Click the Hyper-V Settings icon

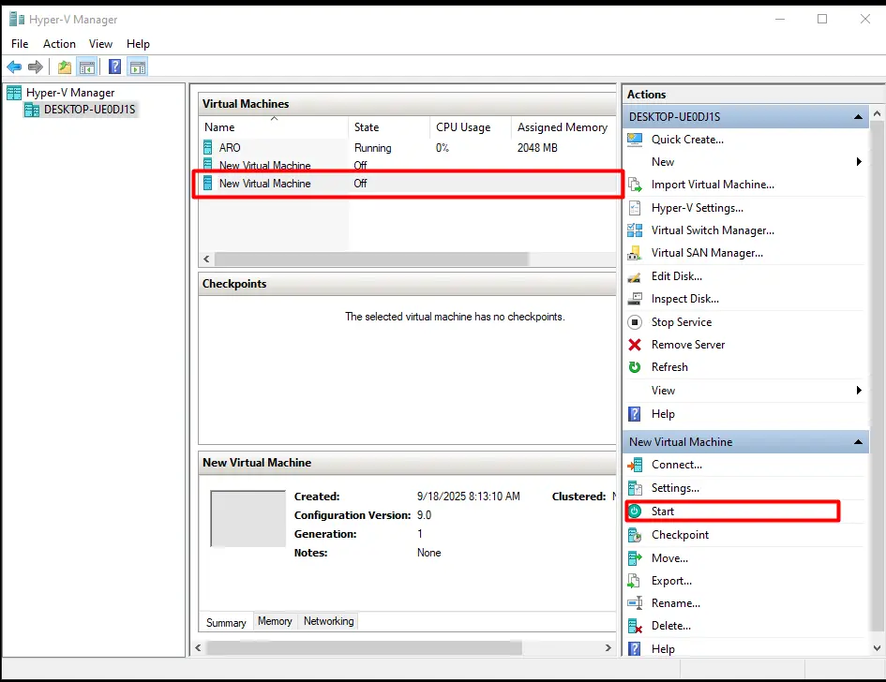(x=635, y=208)
